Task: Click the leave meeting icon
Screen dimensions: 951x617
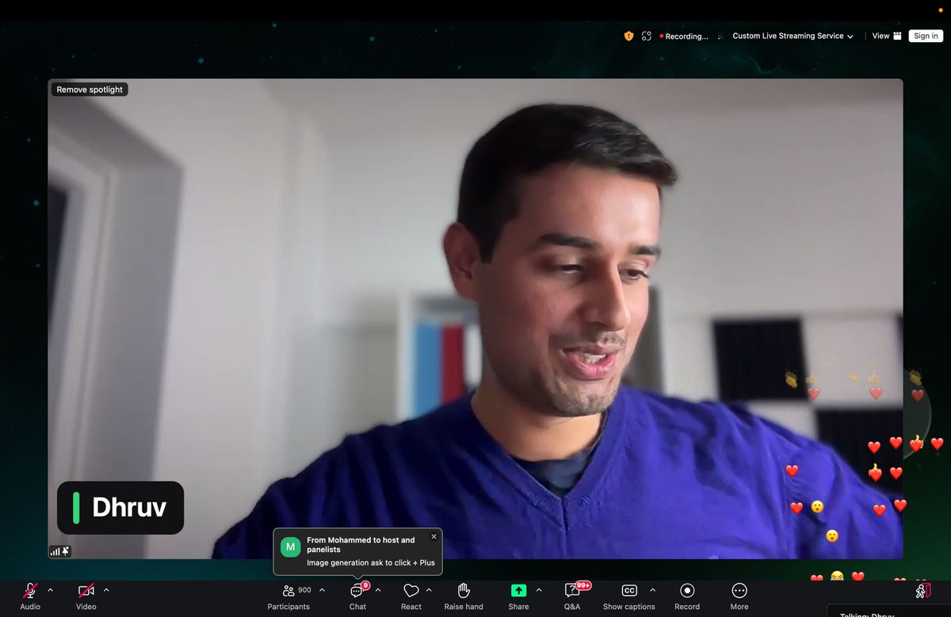Action: pyautogui.click(x=922, y=590)
